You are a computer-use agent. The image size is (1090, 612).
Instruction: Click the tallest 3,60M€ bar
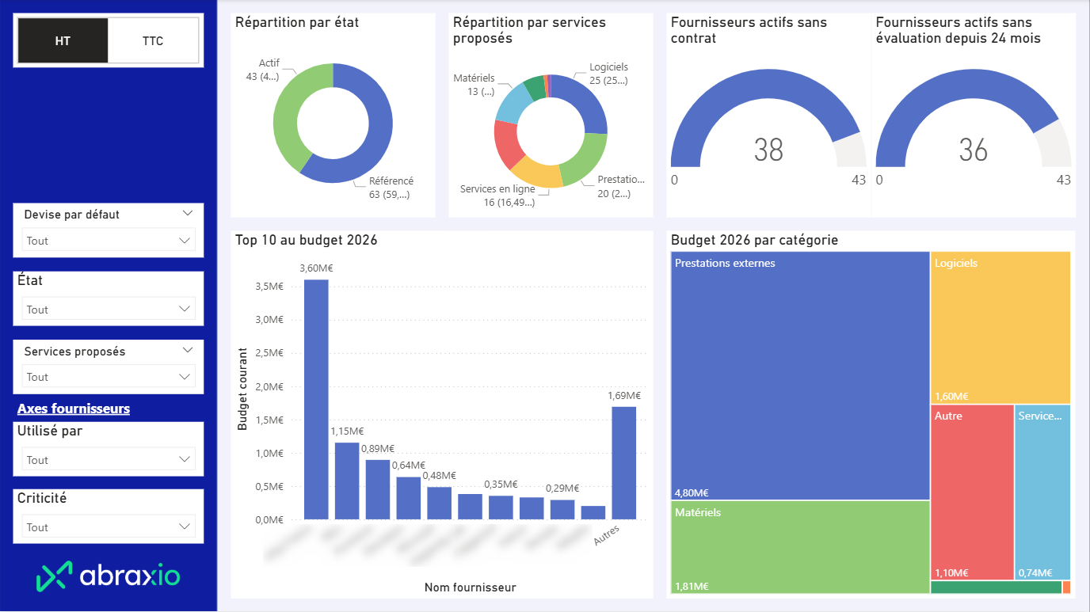pyautogui.click(x=316, y=399)
